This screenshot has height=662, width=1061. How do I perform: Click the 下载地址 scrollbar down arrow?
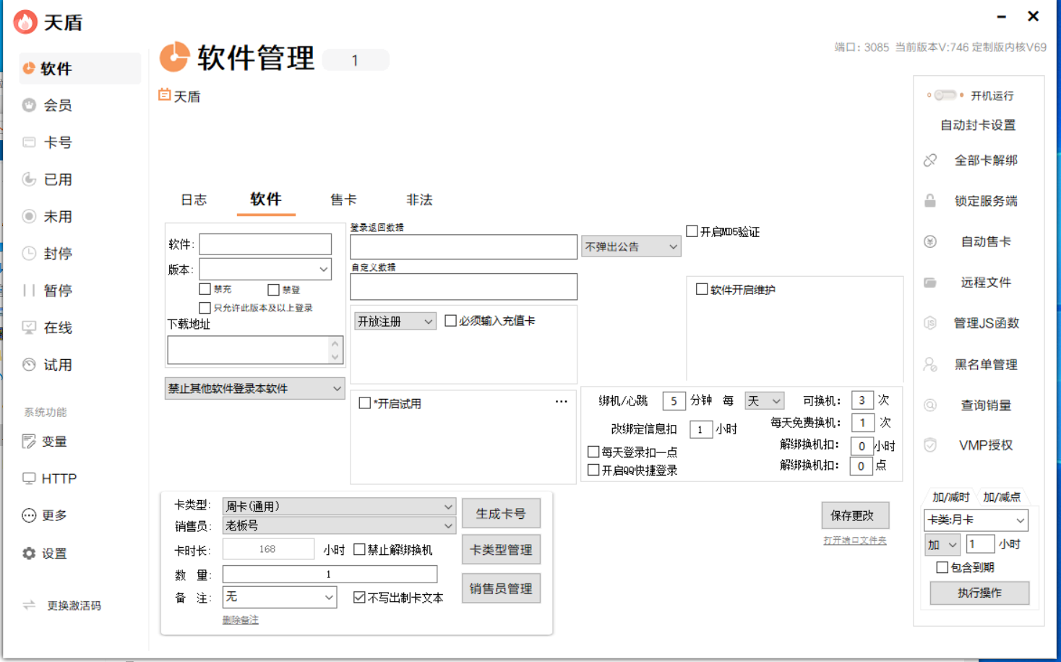click(335, 357)
